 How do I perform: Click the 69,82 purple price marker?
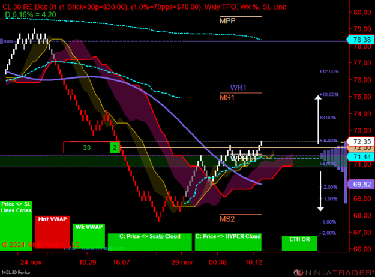tap(361, 184)
